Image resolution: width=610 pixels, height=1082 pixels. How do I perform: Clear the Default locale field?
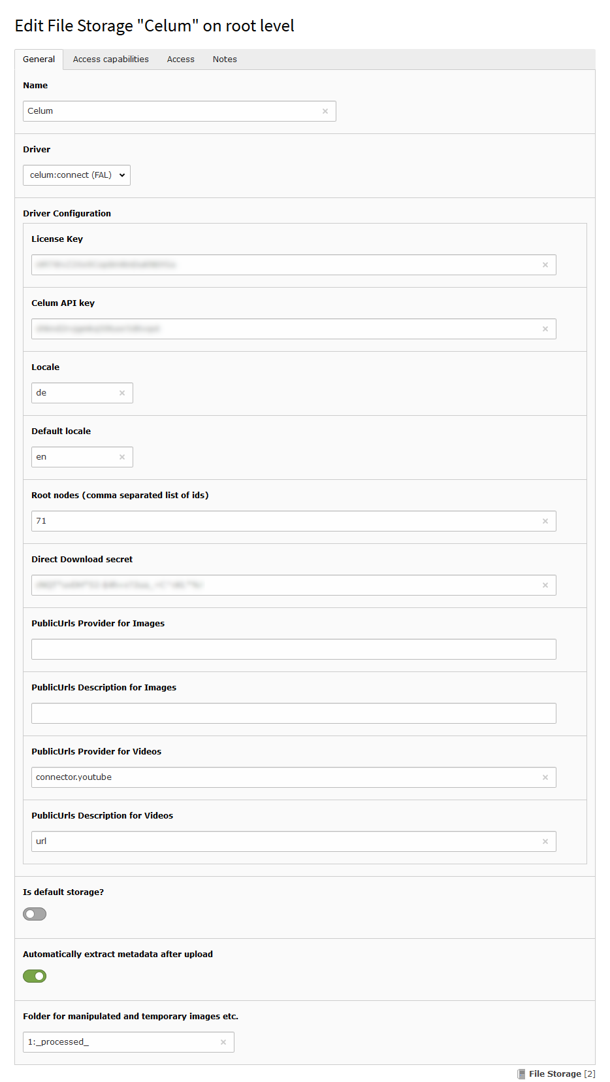click(122, 457)
